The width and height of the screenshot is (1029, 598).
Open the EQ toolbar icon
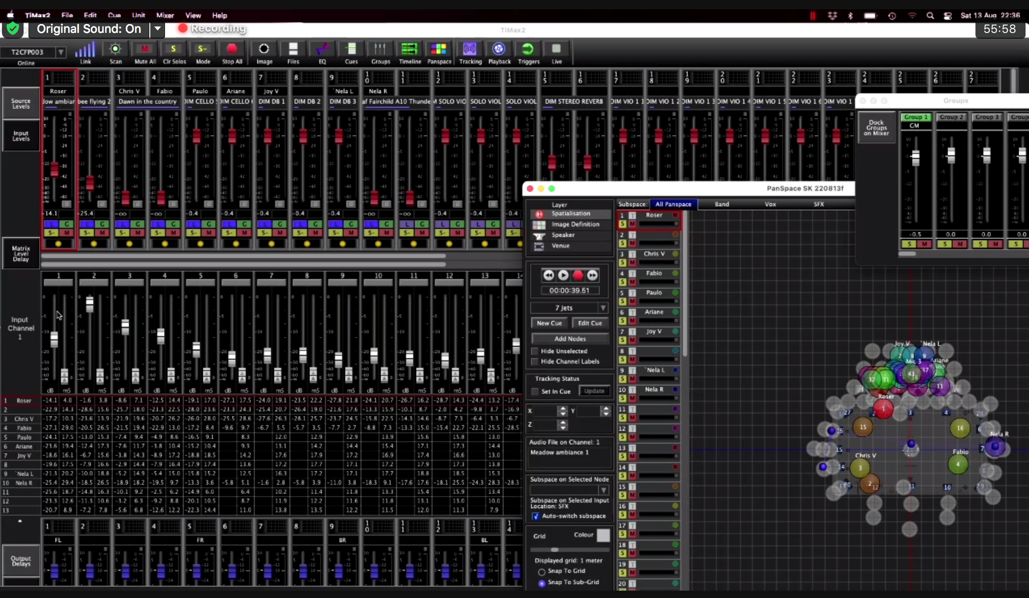[322, 49]
